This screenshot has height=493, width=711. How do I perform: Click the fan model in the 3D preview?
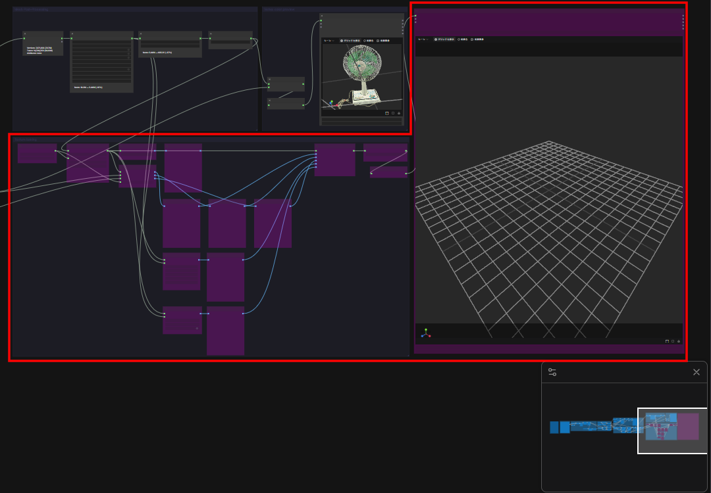[361, 76]
